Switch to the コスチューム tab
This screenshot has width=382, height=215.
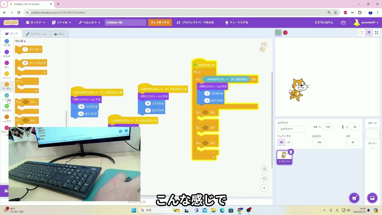click(36, 34)
